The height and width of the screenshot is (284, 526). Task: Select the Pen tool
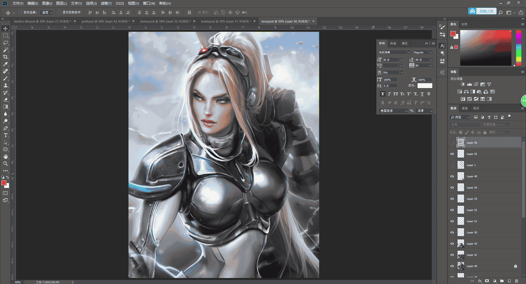5,128
